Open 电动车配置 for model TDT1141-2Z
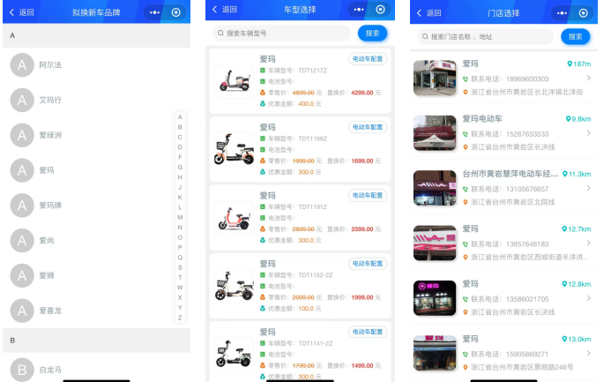611x382 pixels. tap(368, 332)
